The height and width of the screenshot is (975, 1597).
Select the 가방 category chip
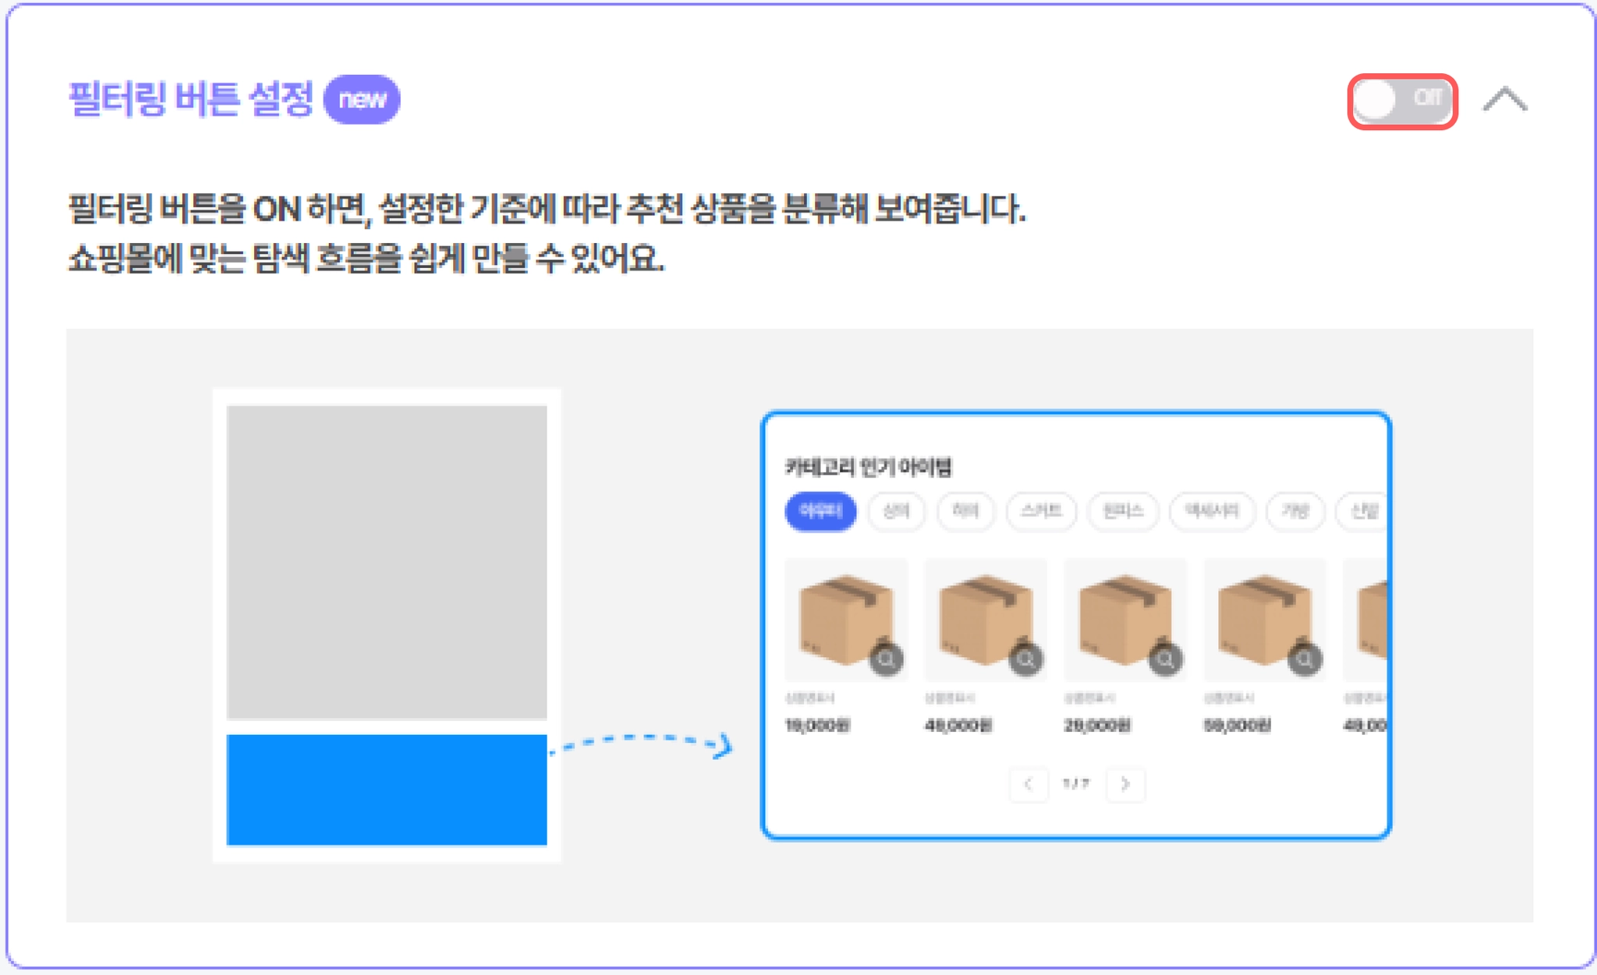pyautogui.click(x=1295, y=511)
